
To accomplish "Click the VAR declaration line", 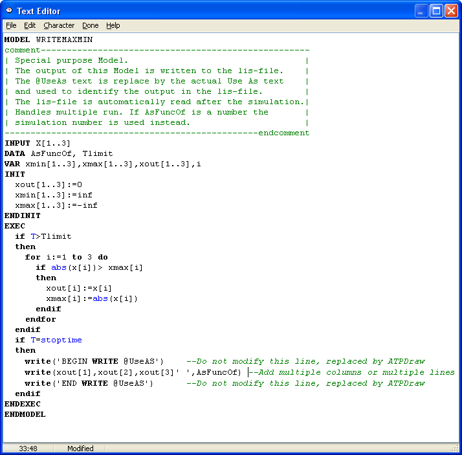I will 103,164.
